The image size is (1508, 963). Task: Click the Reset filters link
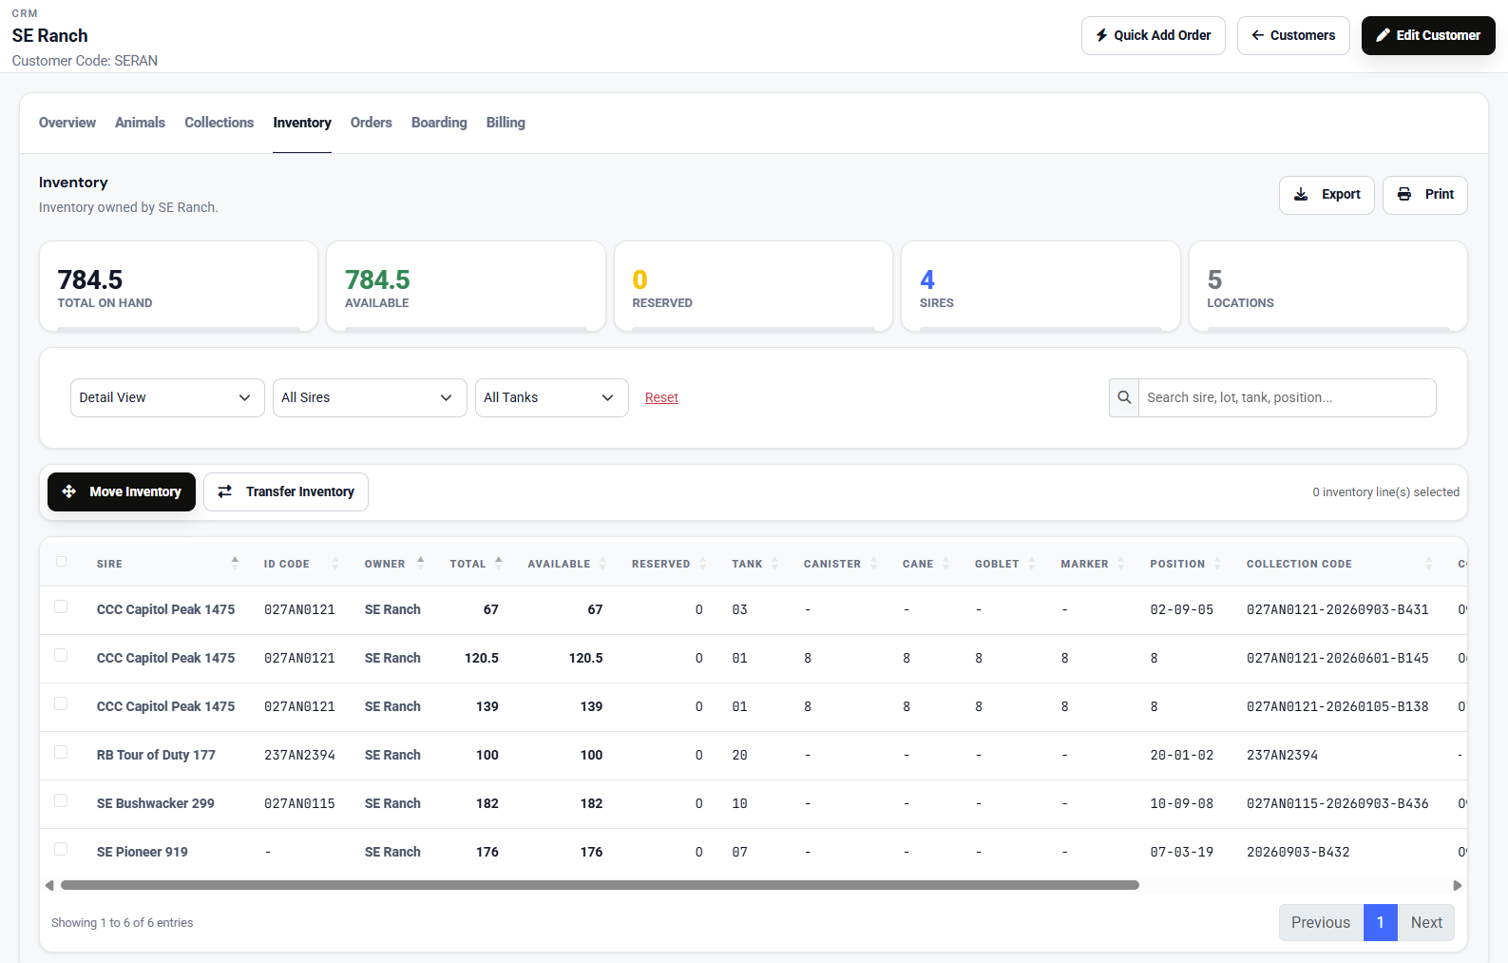(x=661, y=397)
